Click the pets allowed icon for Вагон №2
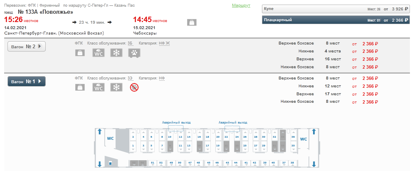 click(133, 53)
